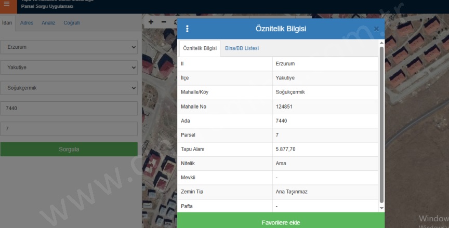The image size is (449, 228).
Task: Click the dialog's vertical scrollbar
Action: [x=382, y=125]
